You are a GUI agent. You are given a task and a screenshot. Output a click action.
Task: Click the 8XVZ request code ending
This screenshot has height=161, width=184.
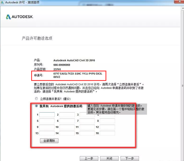(x=57, y=77)
